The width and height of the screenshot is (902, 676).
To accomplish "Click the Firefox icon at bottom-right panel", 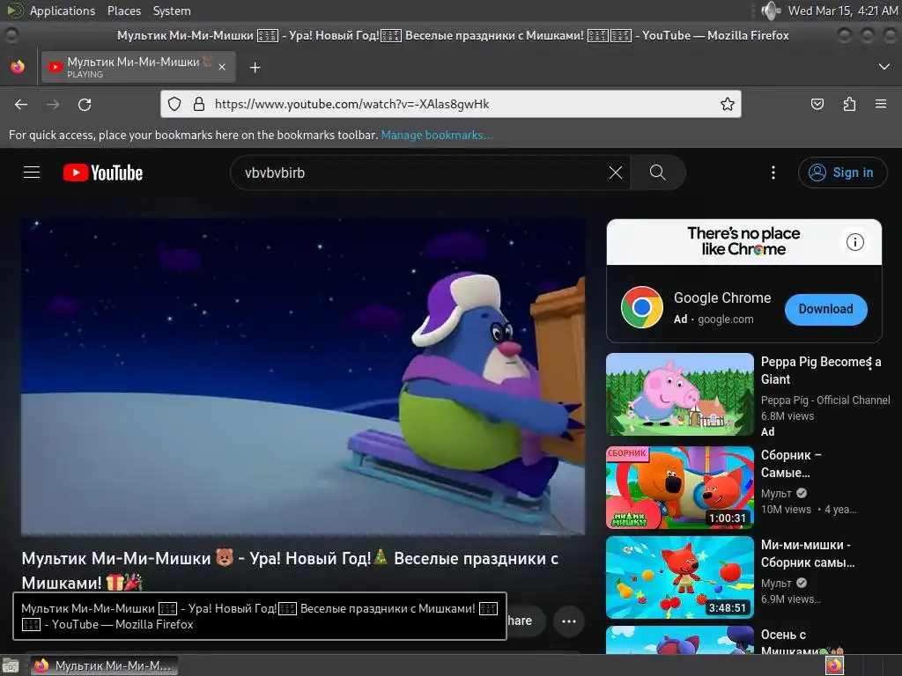I will tap(834, 665).
